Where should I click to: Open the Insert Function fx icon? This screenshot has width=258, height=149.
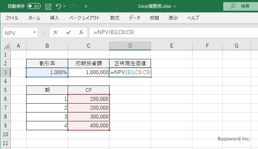[81, 32]
